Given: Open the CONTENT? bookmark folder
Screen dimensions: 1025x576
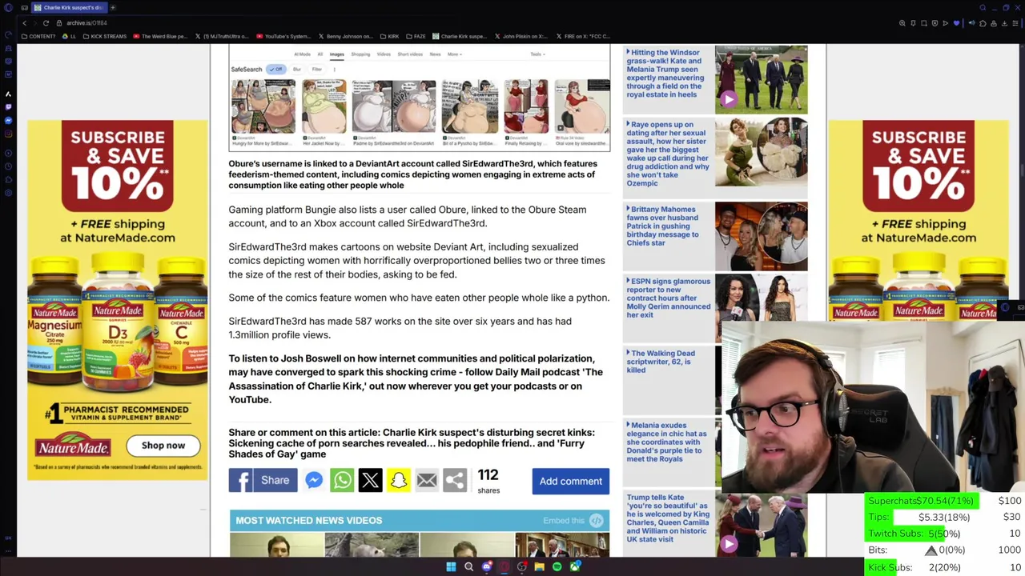Looking at the screenshot, I should point(38,36).
